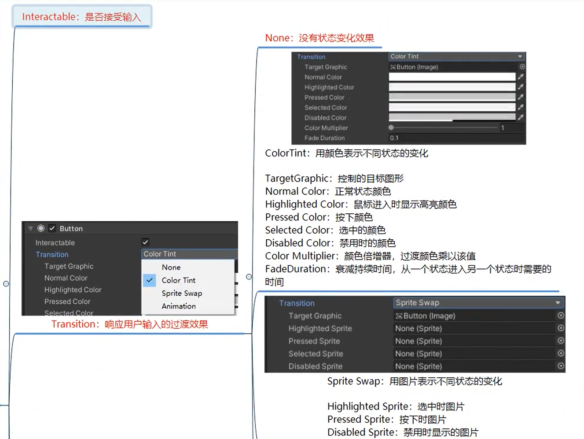
Task: Open object picker for Highlighted Sprite
Action: 561,328
